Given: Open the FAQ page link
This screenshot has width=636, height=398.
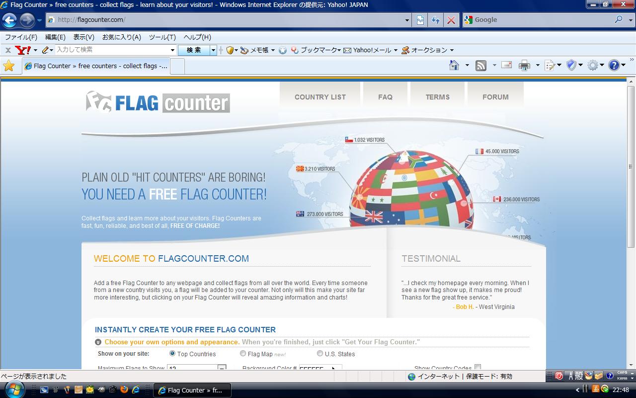Looking at the screenshot, I should tap(385, 97).
